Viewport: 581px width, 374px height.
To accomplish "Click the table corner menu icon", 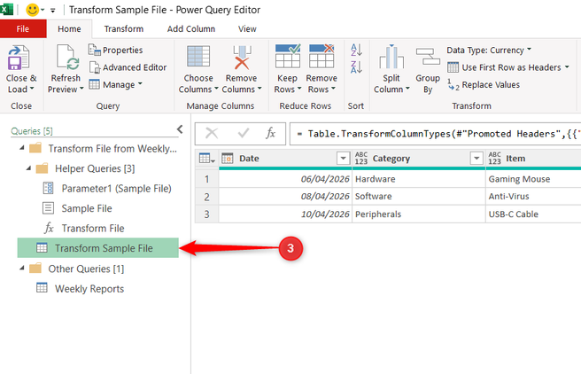I will pos(206,159).
